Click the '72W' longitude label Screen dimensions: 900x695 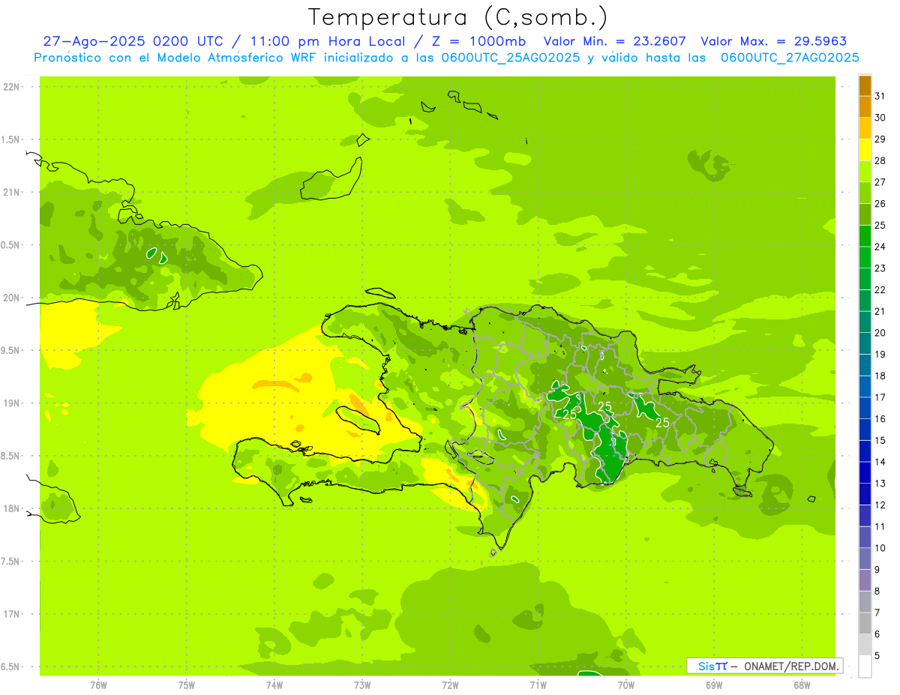pyautogui.click(x=450, y=685)
